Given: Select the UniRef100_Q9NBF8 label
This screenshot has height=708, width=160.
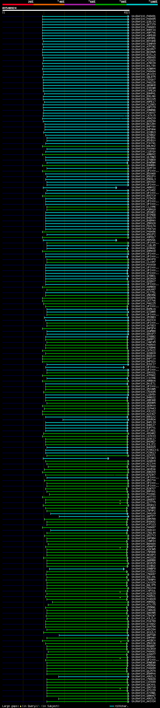Looking at the screenshot, I should pos(143,569).
